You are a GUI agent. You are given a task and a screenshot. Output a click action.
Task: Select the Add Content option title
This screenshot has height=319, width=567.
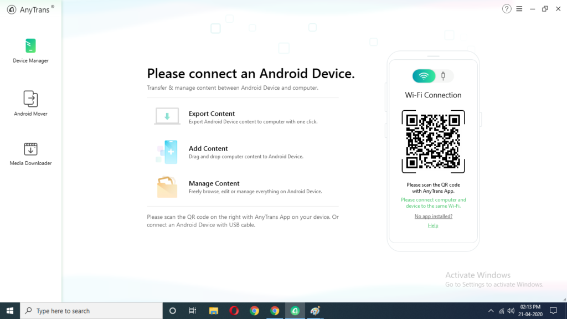pyautogui.click(x=208, y=148)
